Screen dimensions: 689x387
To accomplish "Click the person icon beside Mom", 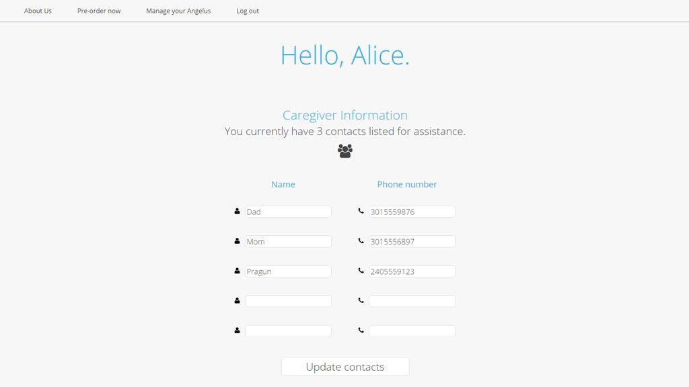I will pos(238,241).
